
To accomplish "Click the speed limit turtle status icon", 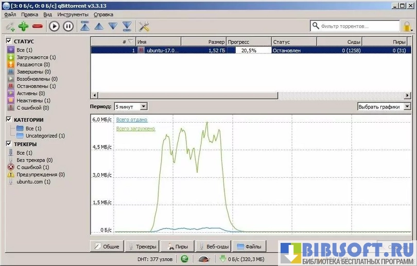I will click(203, 259).
